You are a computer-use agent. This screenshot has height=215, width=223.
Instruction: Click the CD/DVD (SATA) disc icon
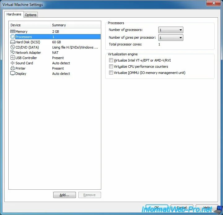(x=12, y=47)
